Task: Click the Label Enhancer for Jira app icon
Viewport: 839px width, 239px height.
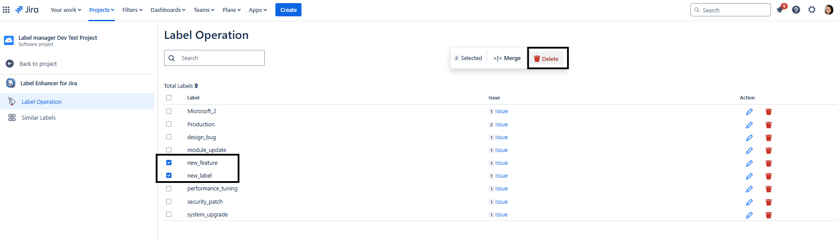Action: pos(11,83)
